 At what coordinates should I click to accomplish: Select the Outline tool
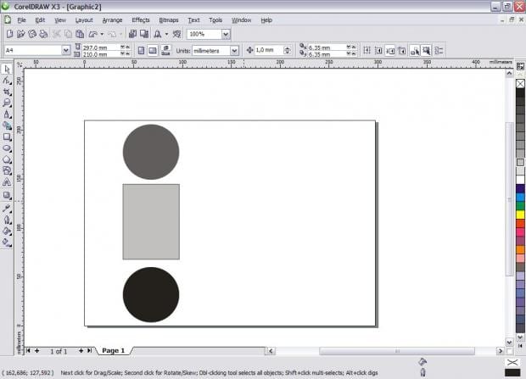click(7, 220)
